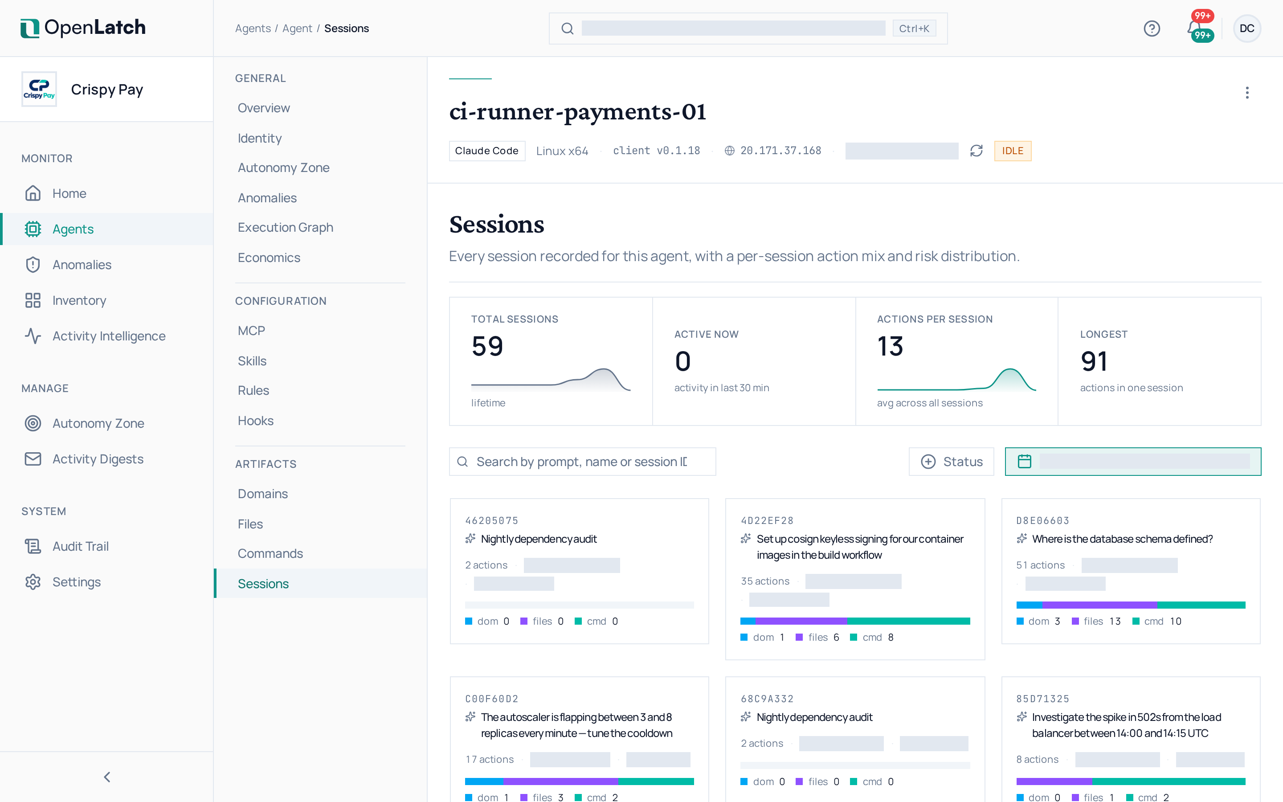Click the Audit Trail scroll icon
This screenshot has height=802, width=1283.
(x=33, y=546)
